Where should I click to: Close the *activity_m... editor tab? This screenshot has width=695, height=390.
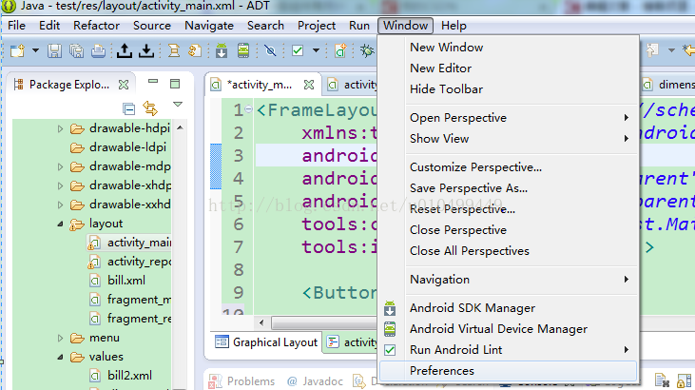[x=309, y=85]
